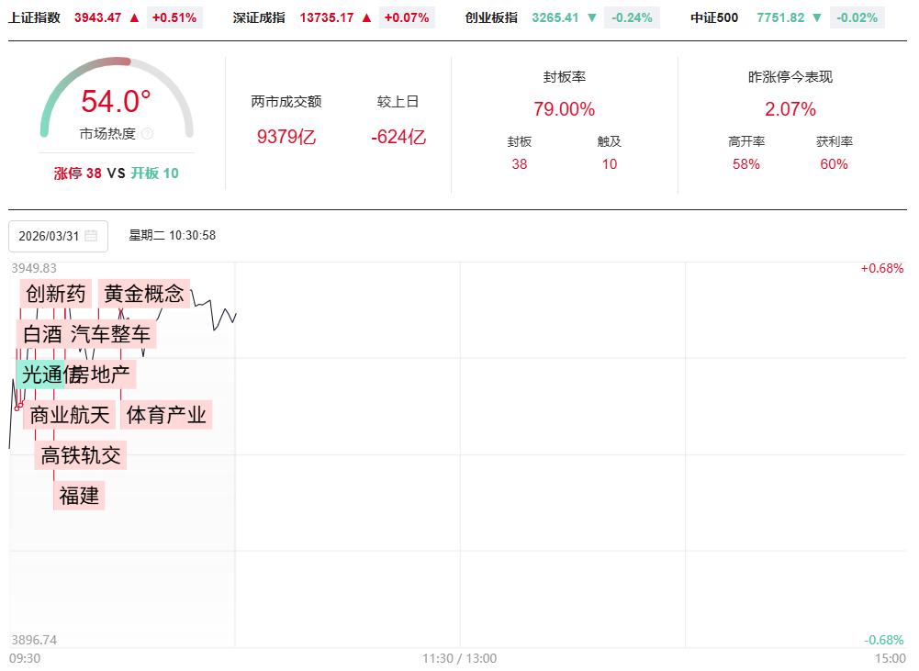Image resolution: width=919 pixels, height=671 pixels.
Task: Select the 福建 sector tag
Action: tap(79, 496)
